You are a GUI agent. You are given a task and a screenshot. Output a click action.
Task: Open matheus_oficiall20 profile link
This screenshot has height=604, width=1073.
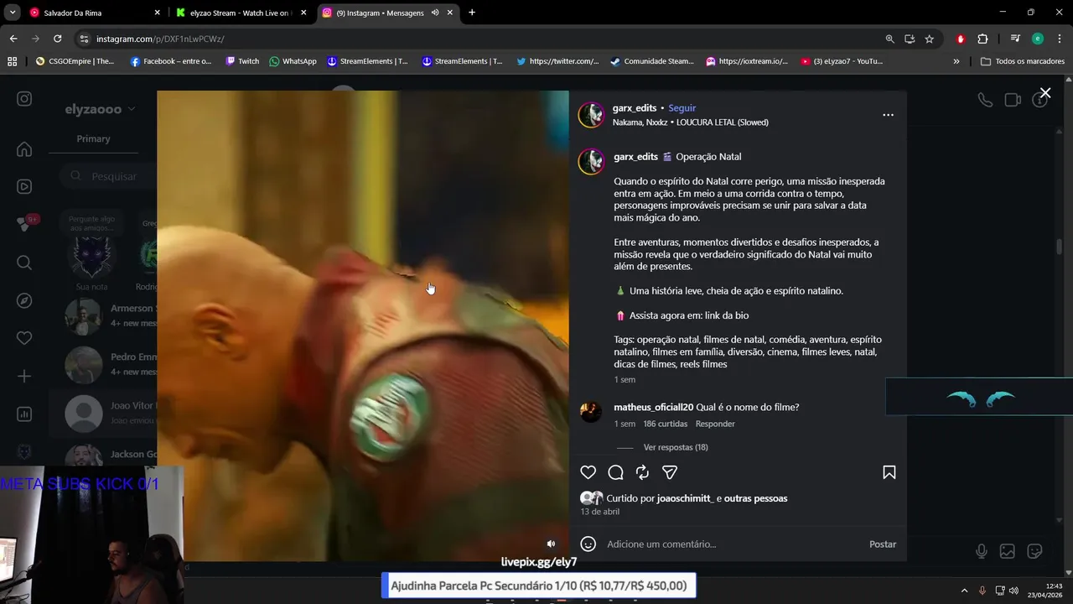point(653,407)
